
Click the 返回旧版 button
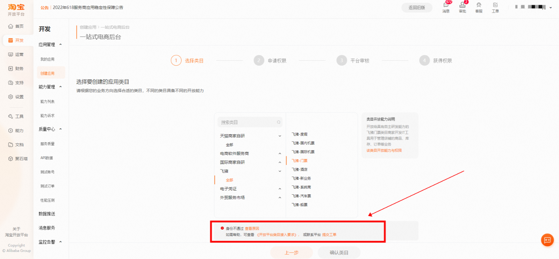pyautogui.click(x=417, y=7)
